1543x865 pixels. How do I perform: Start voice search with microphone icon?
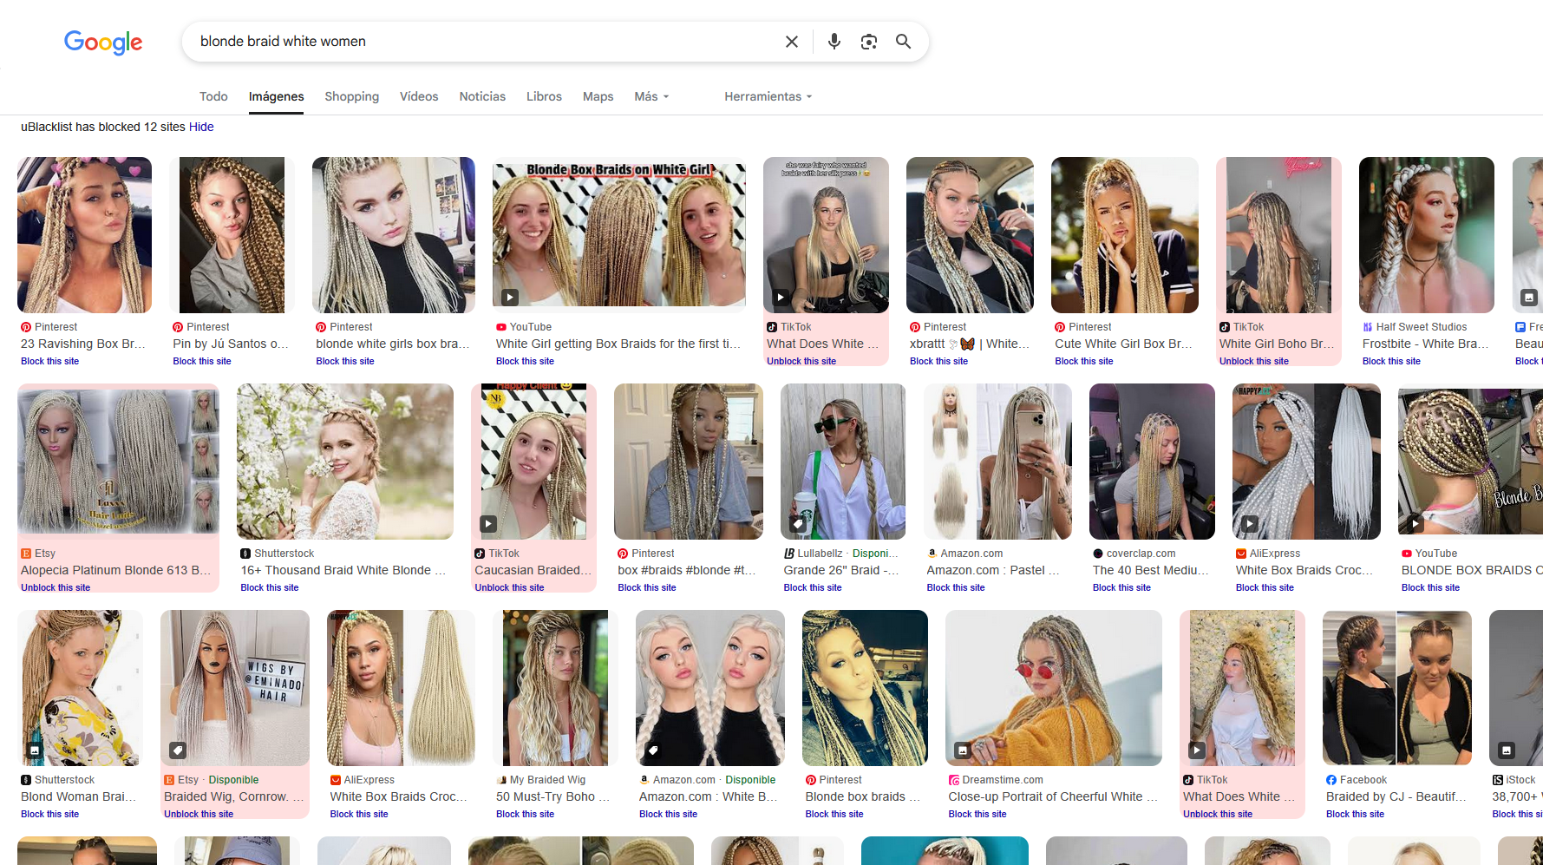(834, 42)
